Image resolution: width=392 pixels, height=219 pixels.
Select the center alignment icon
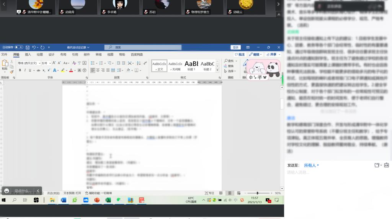pyautogui.click(x=98, y=70)
